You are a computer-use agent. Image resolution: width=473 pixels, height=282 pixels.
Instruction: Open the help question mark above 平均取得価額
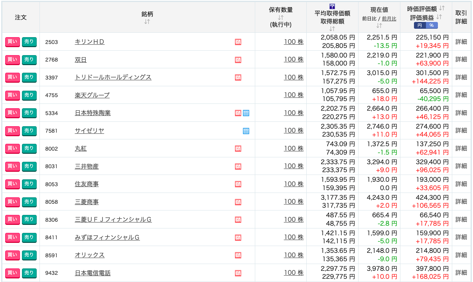(332, 6)
